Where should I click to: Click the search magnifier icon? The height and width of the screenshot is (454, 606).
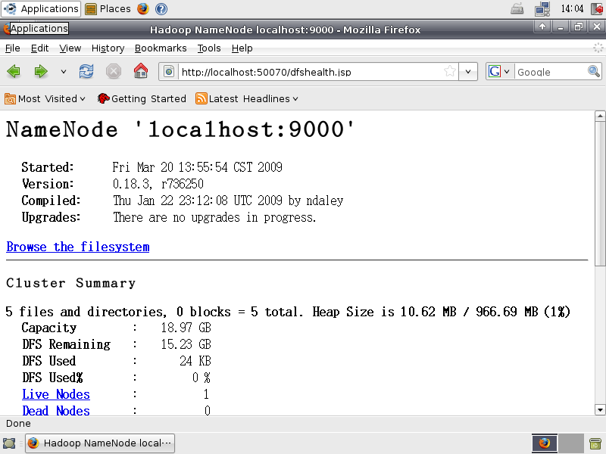pyautogui.click(x=594, y=71)
